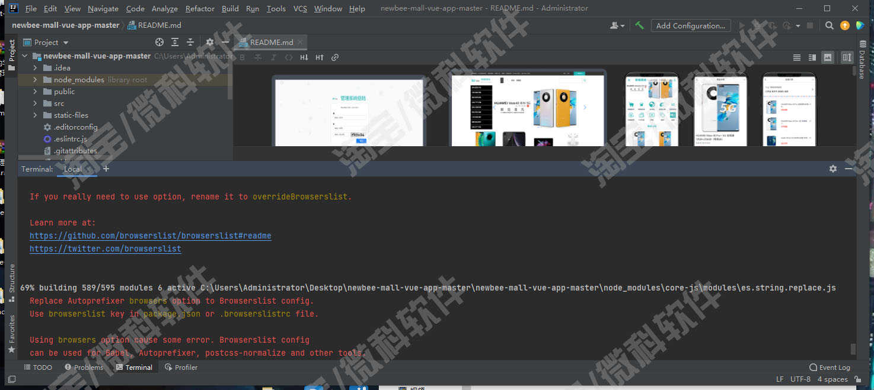Open the Problems tool window
The width and height of the screenshot is (874, 390).
tap(84, 368)
